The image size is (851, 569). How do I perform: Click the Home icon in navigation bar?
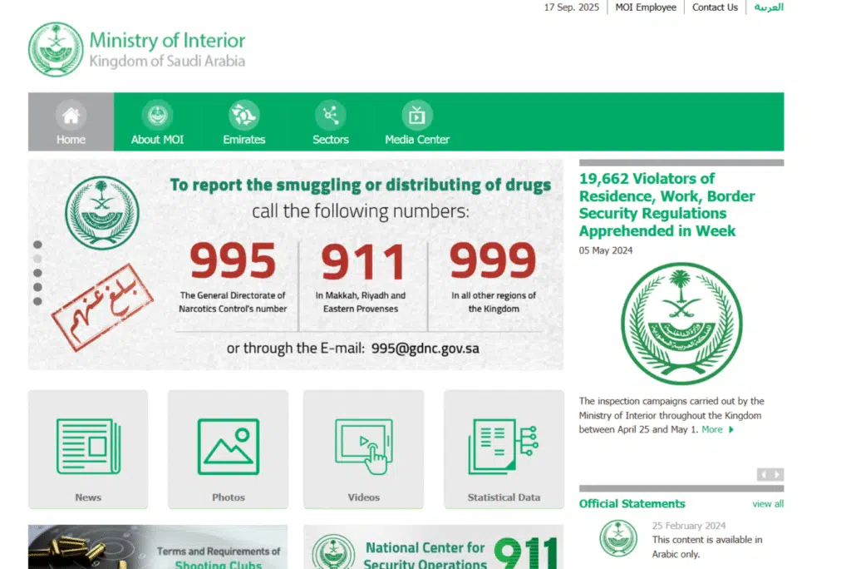(71, 115)
